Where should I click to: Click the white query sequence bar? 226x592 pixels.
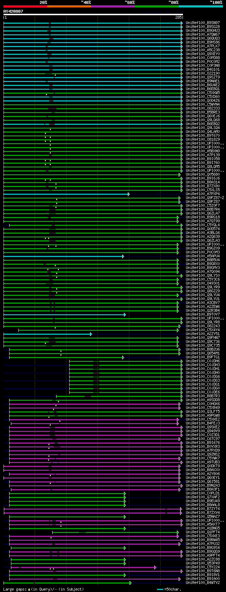[93, 15]
